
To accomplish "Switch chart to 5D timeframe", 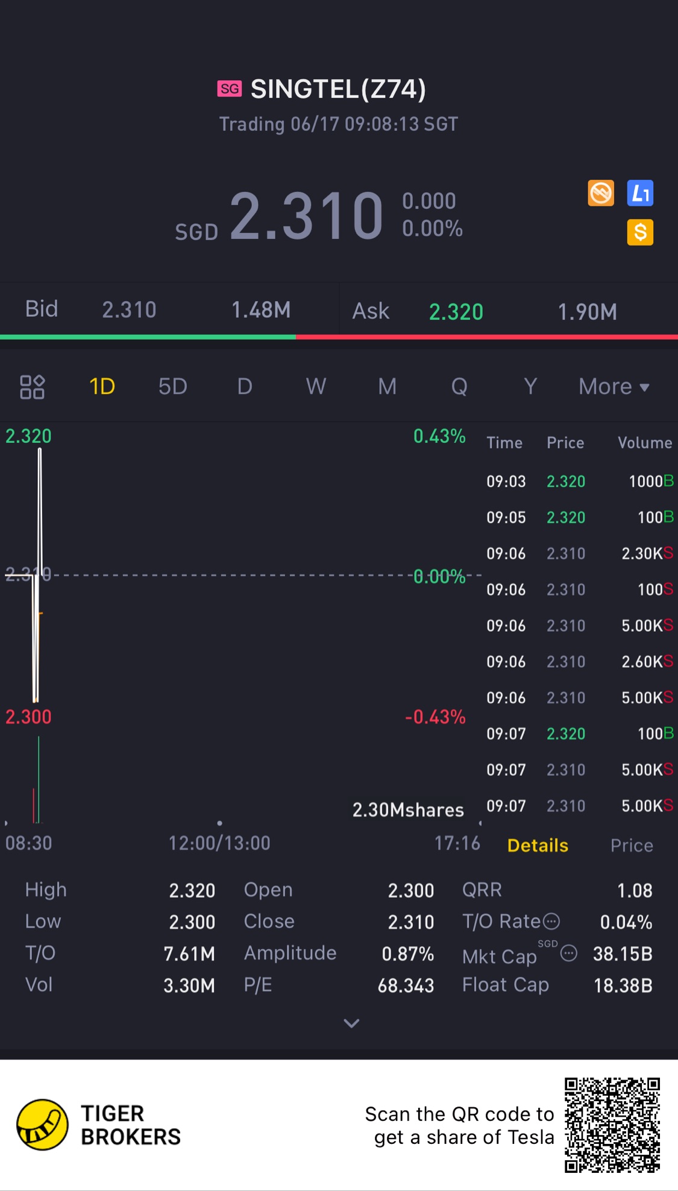I will point(172,387).
